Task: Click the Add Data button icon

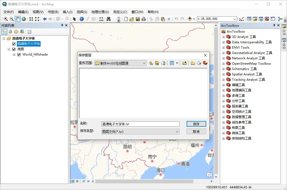Action: (x=190, y=19)
